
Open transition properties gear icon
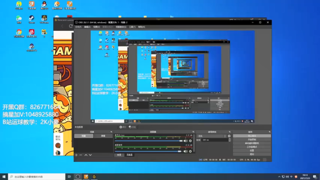[229, 136]
